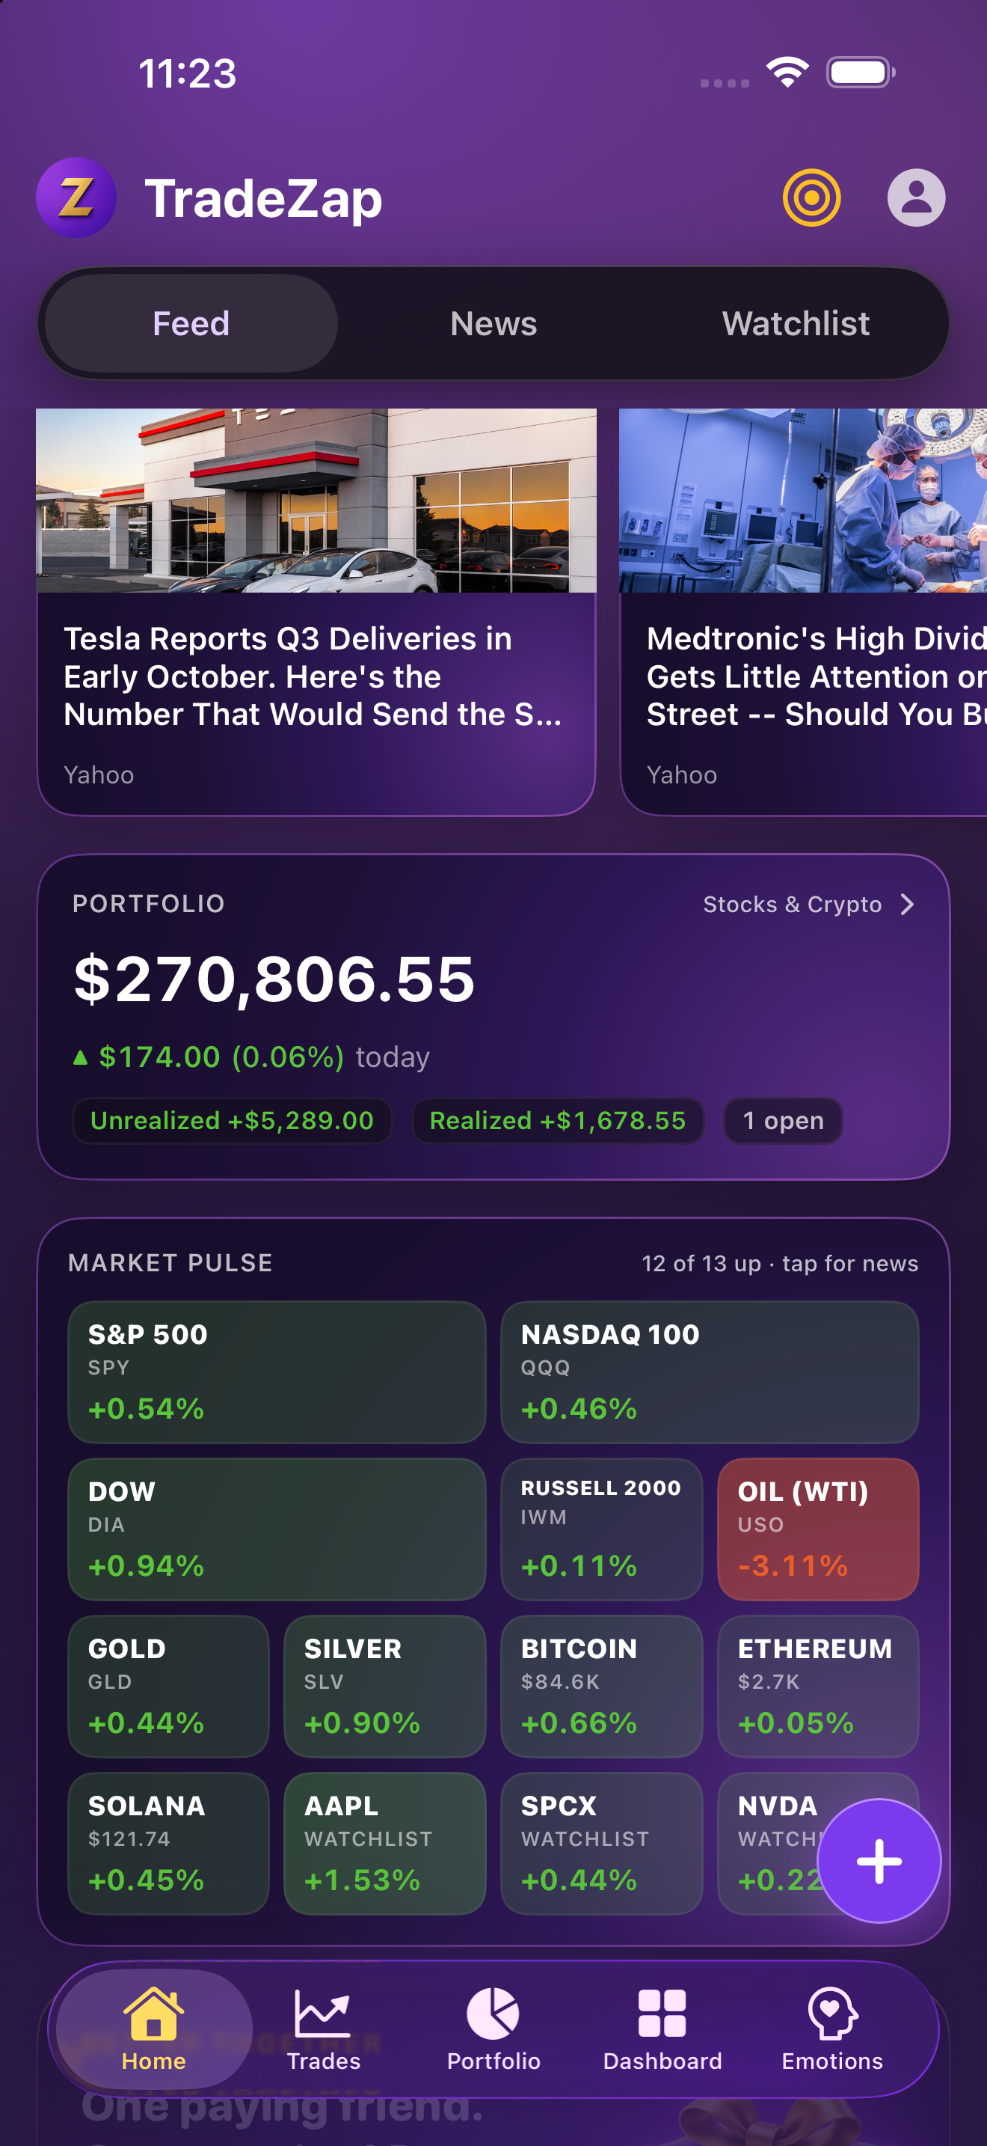This screenshot has width=987, height=2146.
Task: Open the Bitcoin tile
Action: click(602, 1686)
